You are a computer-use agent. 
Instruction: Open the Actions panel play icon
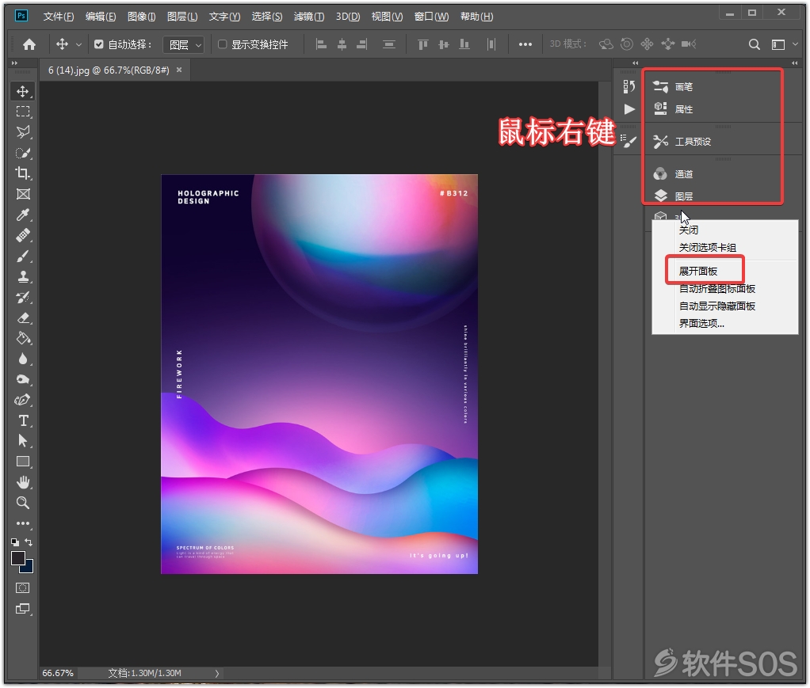(629, 109)
